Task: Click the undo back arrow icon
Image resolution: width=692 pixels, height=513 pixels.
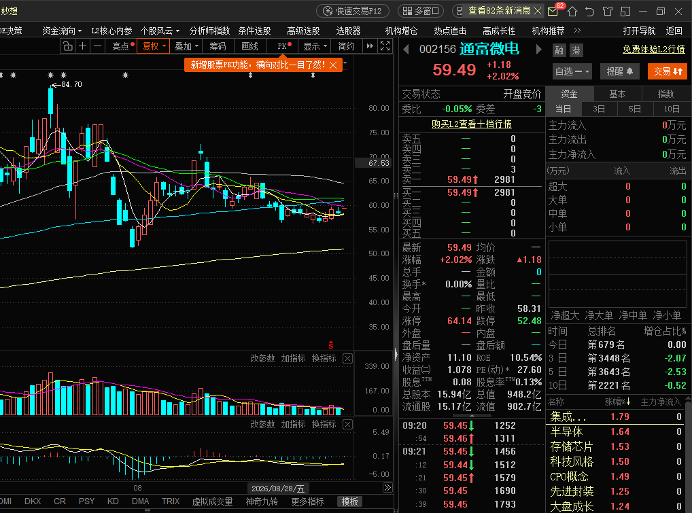Action: click(590, 12)
